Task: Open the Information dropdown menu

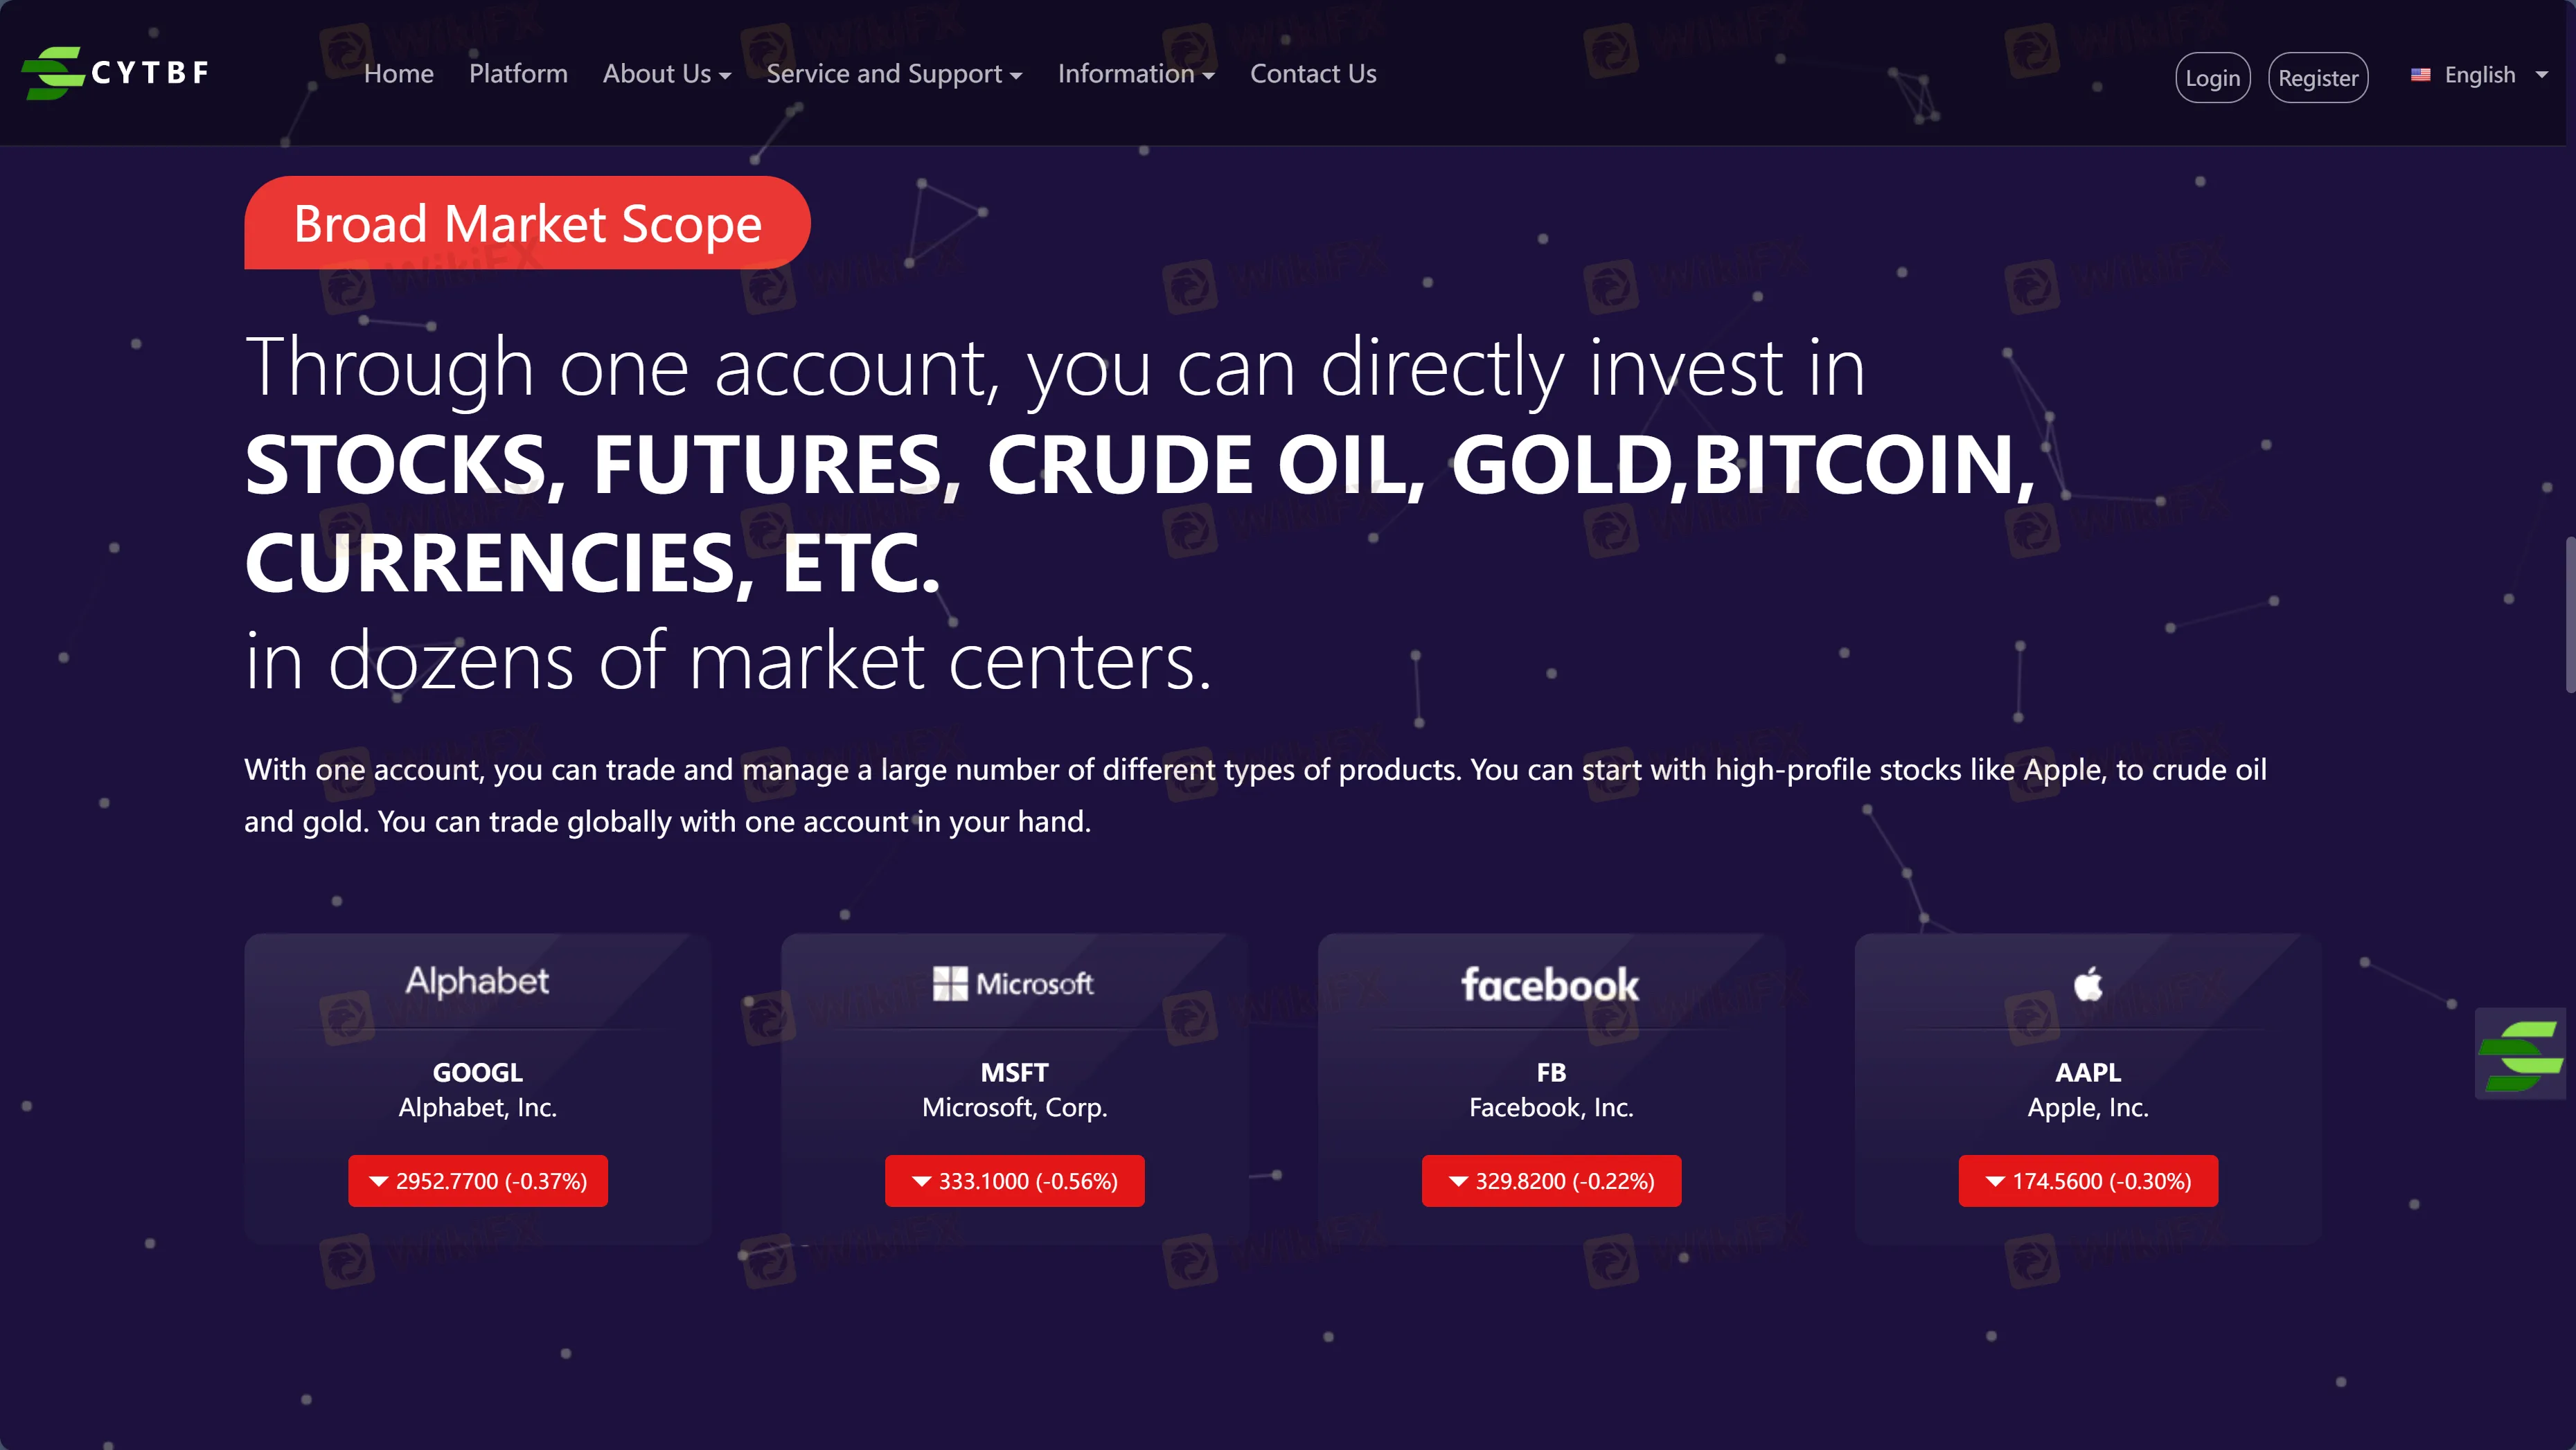Action: coord(1135,74)
